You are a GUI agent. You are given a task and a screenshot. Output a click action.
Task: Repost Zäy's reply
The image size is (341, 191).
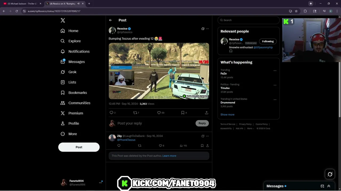click(x=140, y=146)
